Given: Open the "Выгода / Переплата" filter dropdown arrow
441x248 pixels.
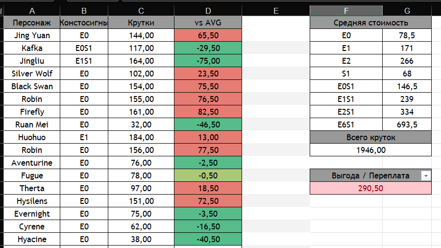Looking at the screenshot, I should (426, 176).
